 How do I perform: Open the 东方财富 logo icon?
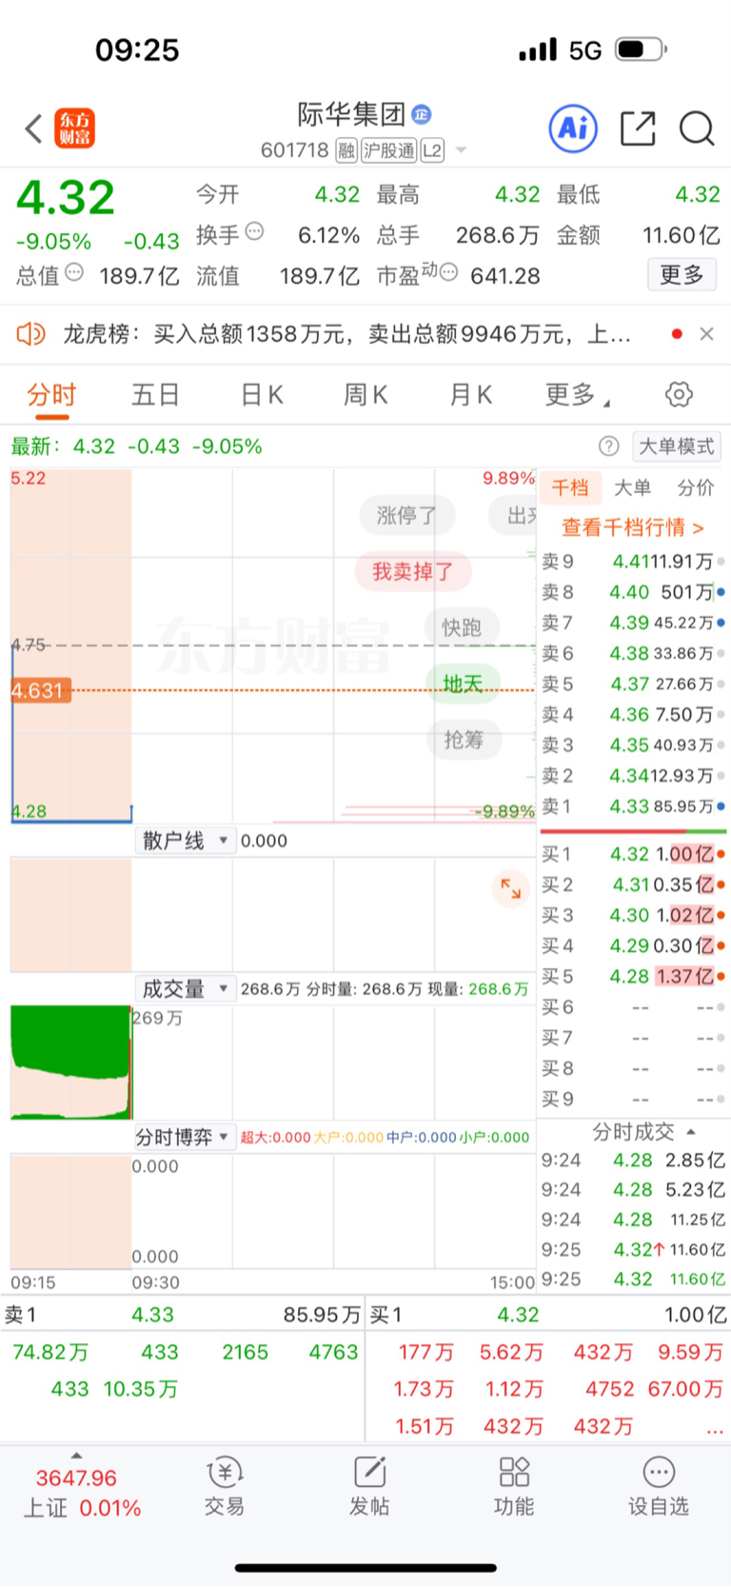click(x=74, y=129)
